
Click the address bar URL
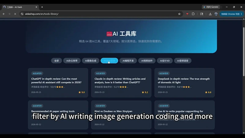[x=42, y=14]
